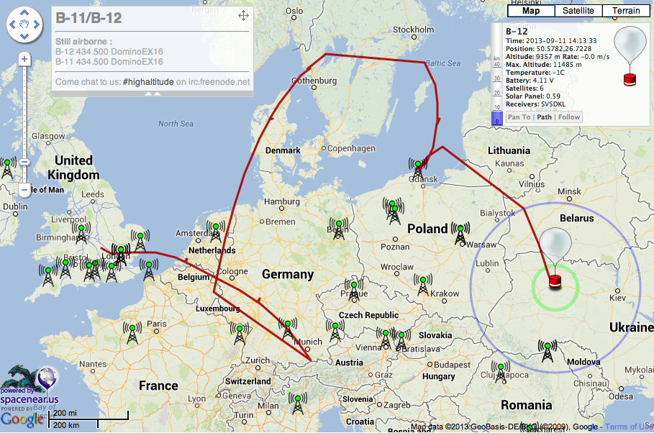The width and height of the screenshot is (654, 433).
Task: Switch to the Map view tab
Action: [x=531, y=11]
